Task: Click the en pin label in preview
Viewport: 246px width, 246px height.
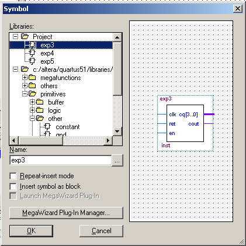Action: (172, 133)
